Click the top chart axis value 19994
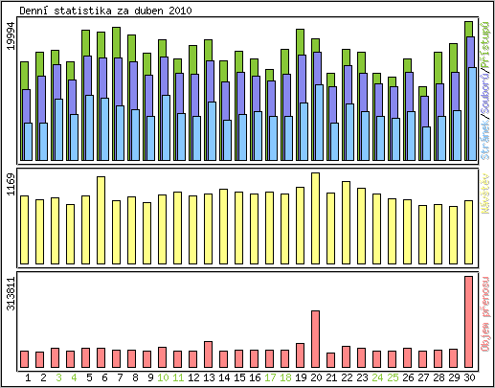 coord(11,35)
